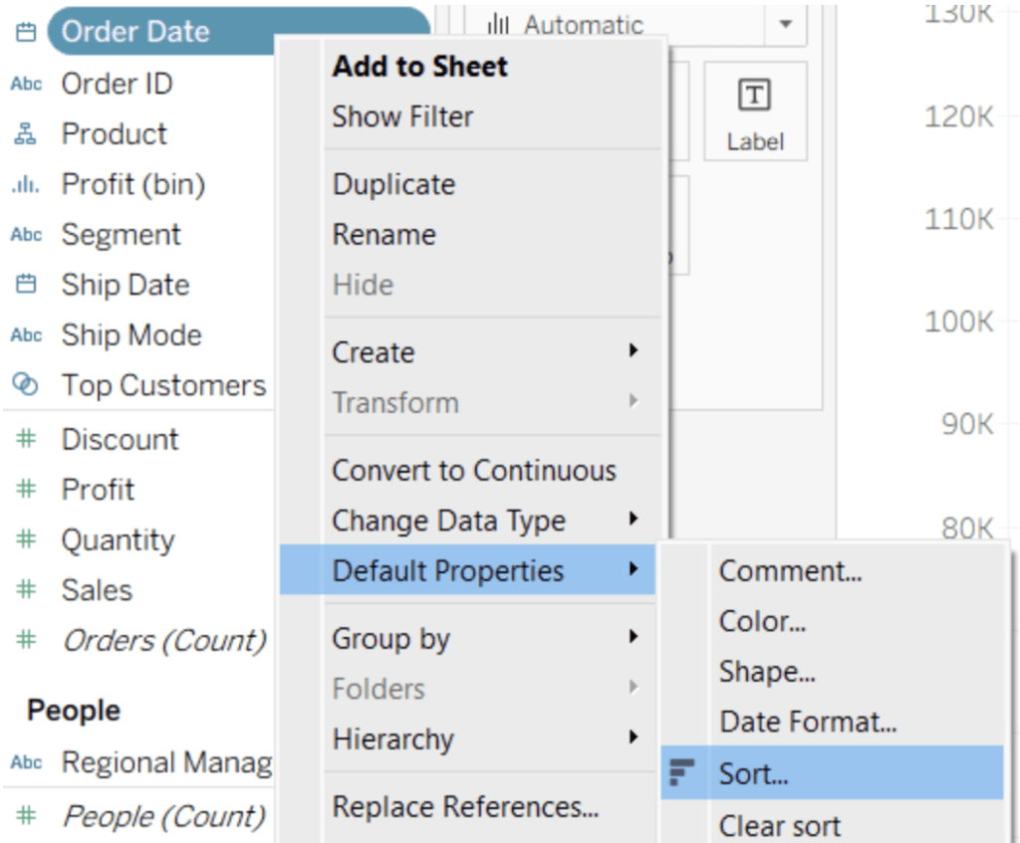Click the calendar icon beside Ship Date
This screenshot has height=843, width=1020.
point(26,285)
